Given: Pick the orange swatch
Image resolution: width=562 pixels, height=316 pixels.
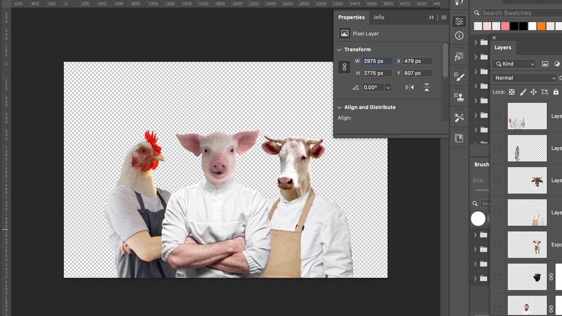Looking at the screenshot, I should (x=541, y=26).
